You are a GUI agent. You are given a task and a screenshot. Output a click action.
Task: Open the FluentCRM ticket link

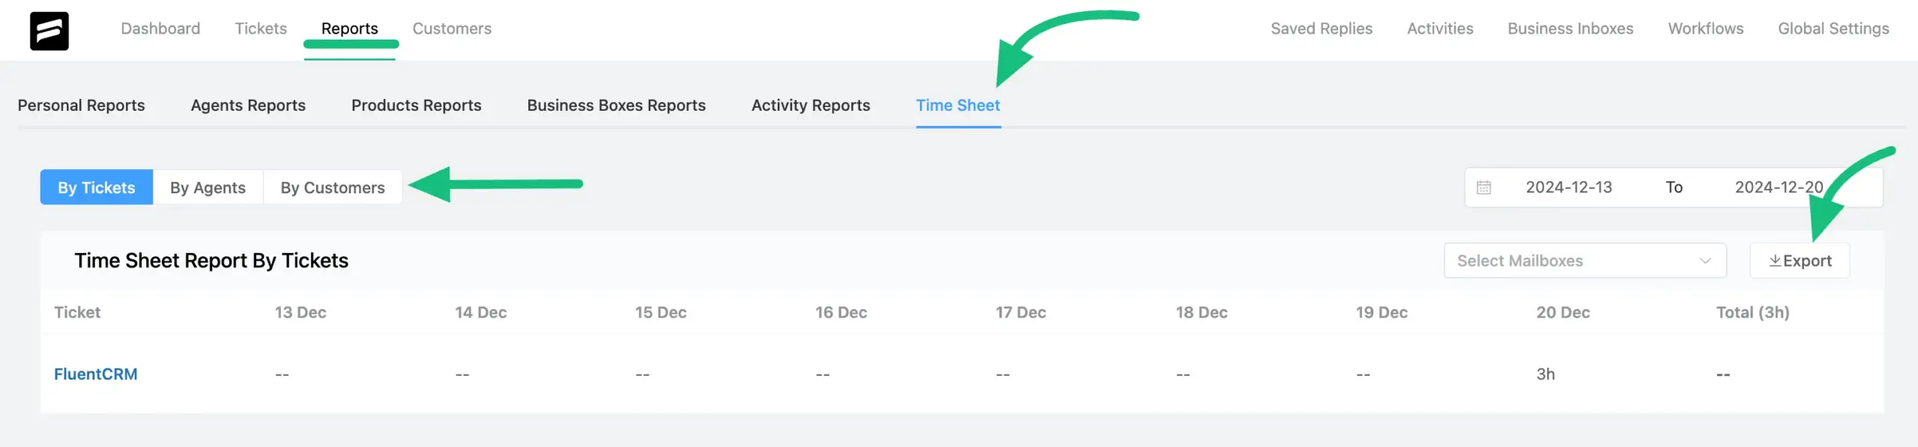pyautogui.click(x=96, y=374)
